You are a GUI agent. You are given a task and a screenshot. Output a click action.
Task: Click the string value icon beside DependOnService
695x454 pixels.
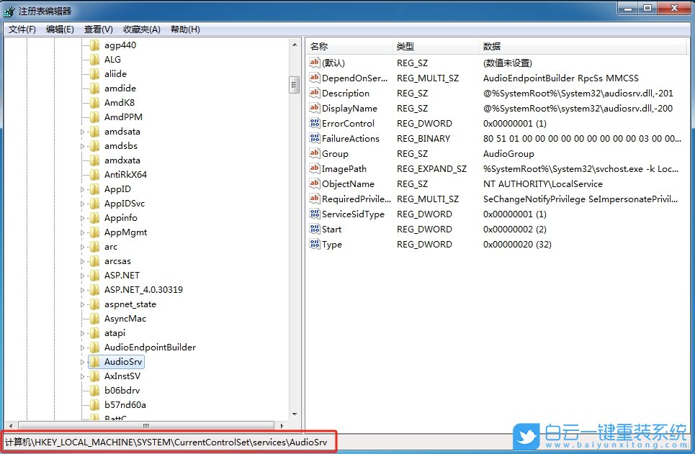(314, 78)
